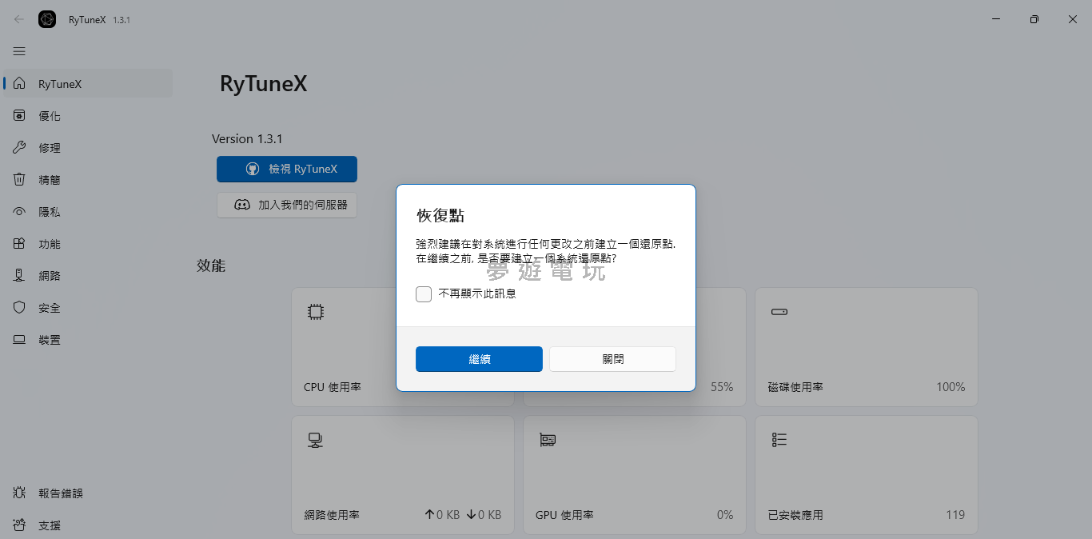Click GitHub icon on 檢視 RyTuneX button

pos(253,170)
